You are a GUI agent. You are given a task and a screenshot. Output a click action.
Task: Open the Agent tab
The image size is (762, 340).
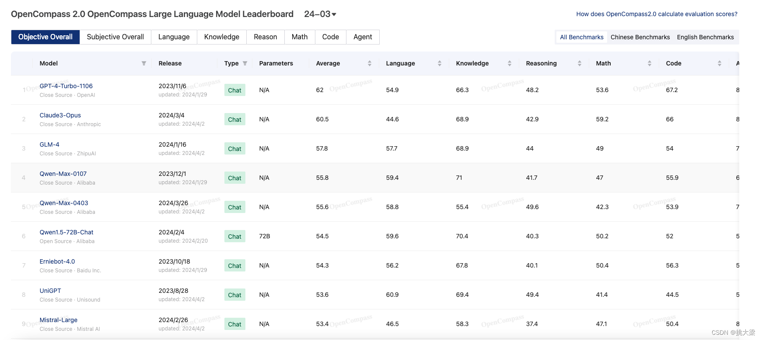pos(363,37)
